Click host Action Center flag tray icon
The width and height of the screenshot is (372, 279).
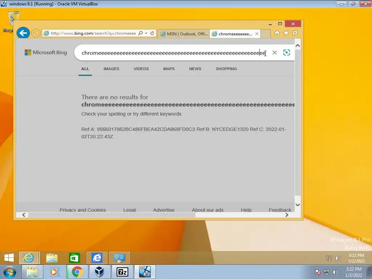[318, 272]
